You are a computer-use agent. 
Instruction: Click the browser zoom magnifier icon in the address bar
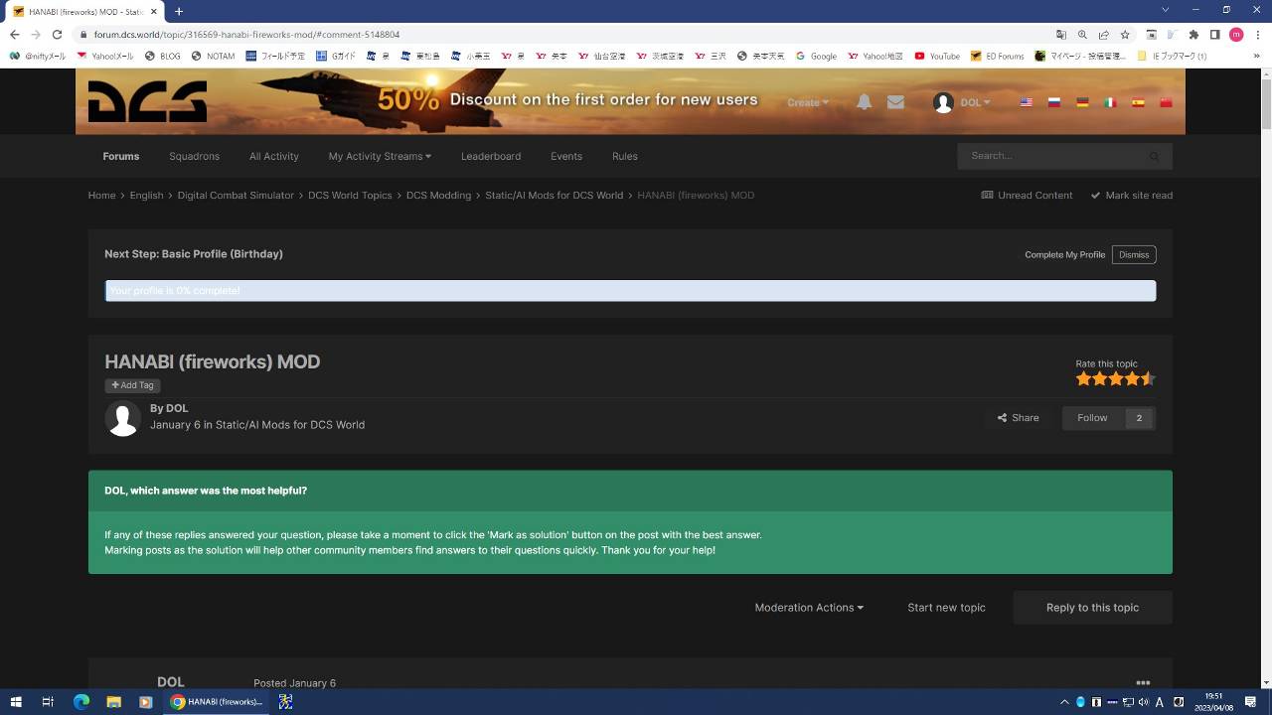click(x=1082, y=34)
